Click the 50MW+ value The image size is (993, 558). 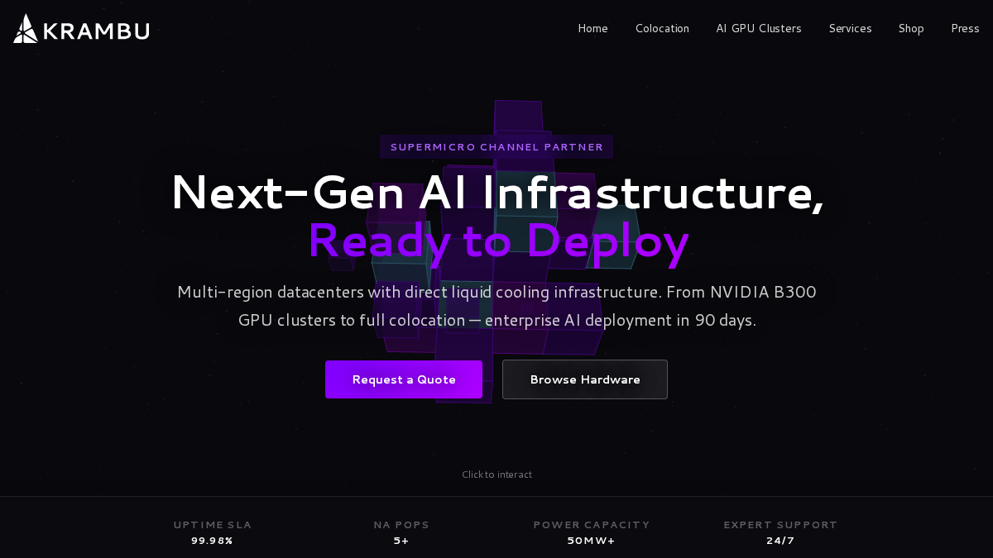click(592, 541)
